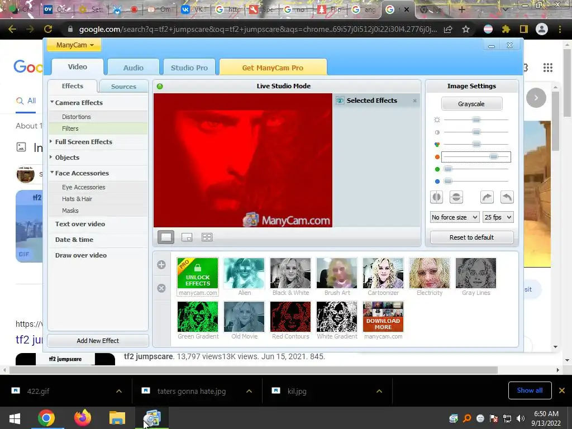
Task: Close the Selected Effects panel
Action: tap(414, 101)
